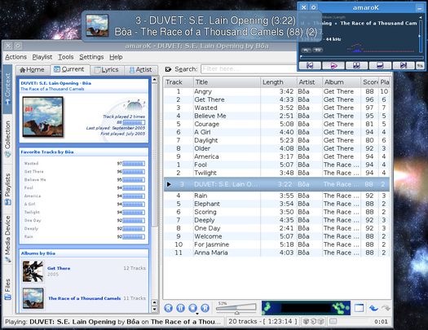This screenshot has width=428, height=330.
Task: Open the stop button's dropdown arrow
Action: click(197, 314)
